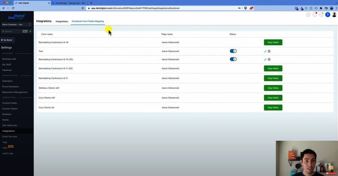The height and width of the screenshot is (176, 338).
Task: Map fields for Cryo Clients Ad1
Action: click(x=273, y=98)
